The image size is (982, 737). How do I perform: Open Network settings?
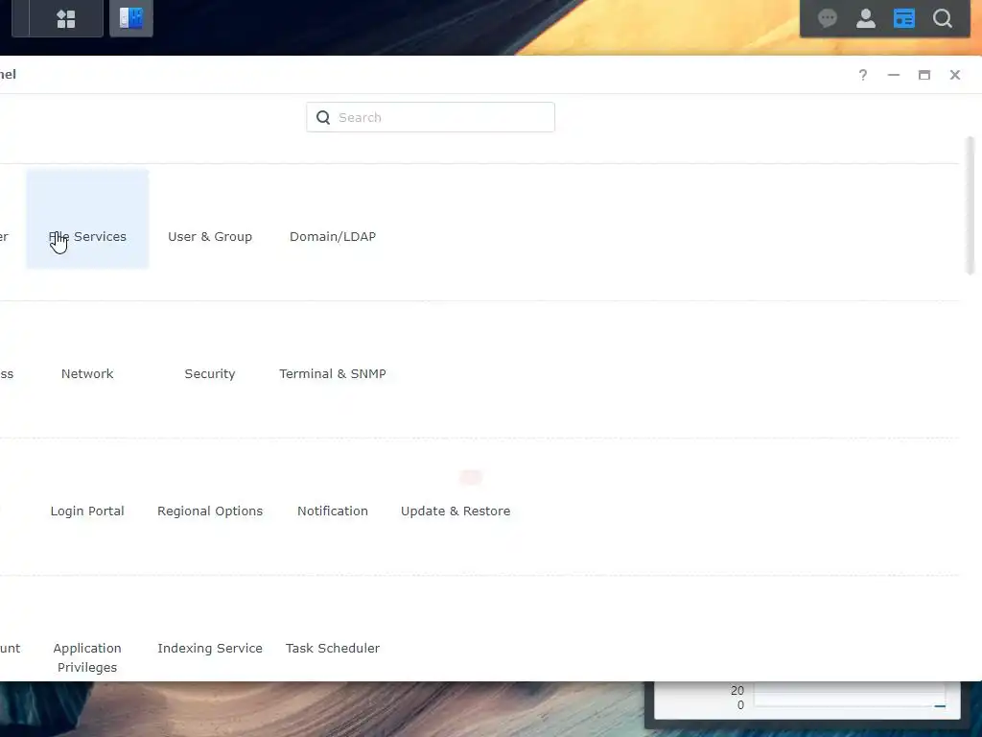point(87,373)
